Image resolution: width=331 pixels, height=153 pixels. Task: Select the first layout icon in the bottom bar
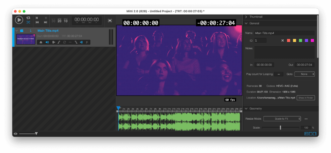click(x=306, y=134)
